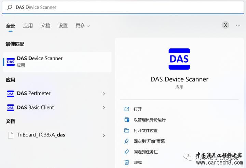
Task: Click the DAS Device Scanner result icon
Action: coord(11,62)
